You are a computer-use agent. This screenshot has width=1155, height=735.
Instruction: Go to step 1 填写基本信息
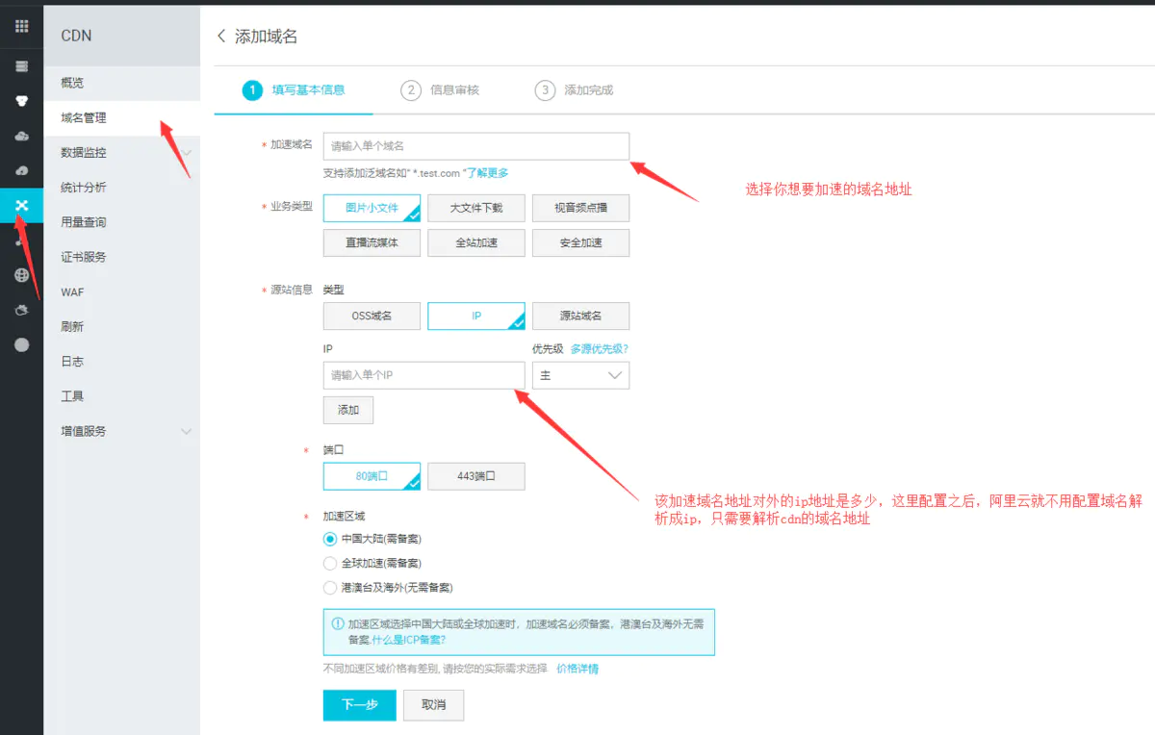294,90
